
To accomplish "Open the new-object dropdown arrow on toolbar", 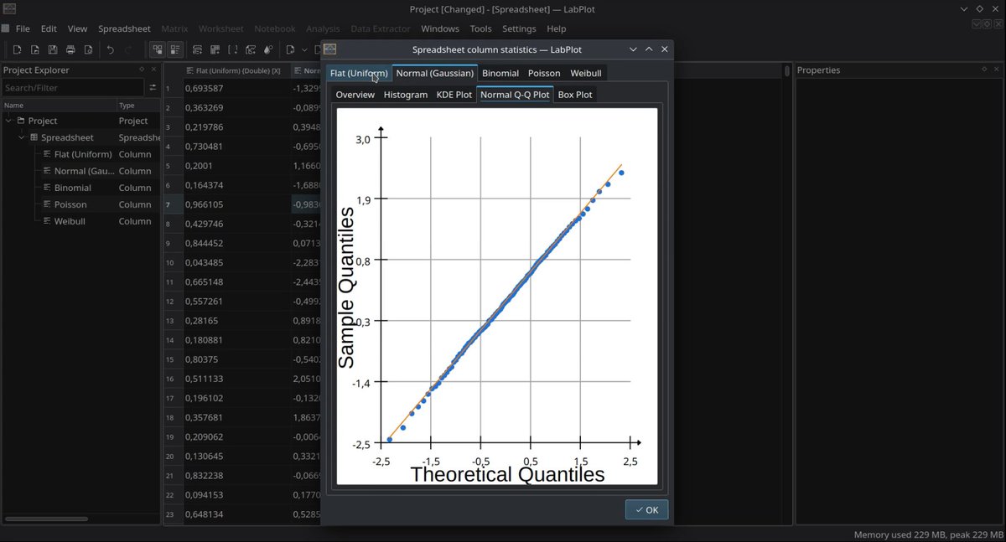I will 303,49.
